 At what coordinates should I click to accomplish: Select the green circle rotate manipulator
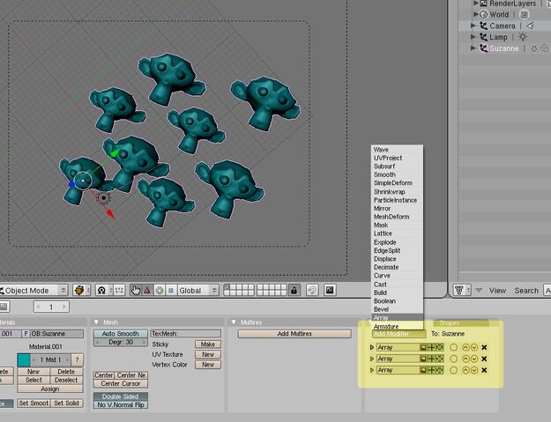(x=160, y=291)
